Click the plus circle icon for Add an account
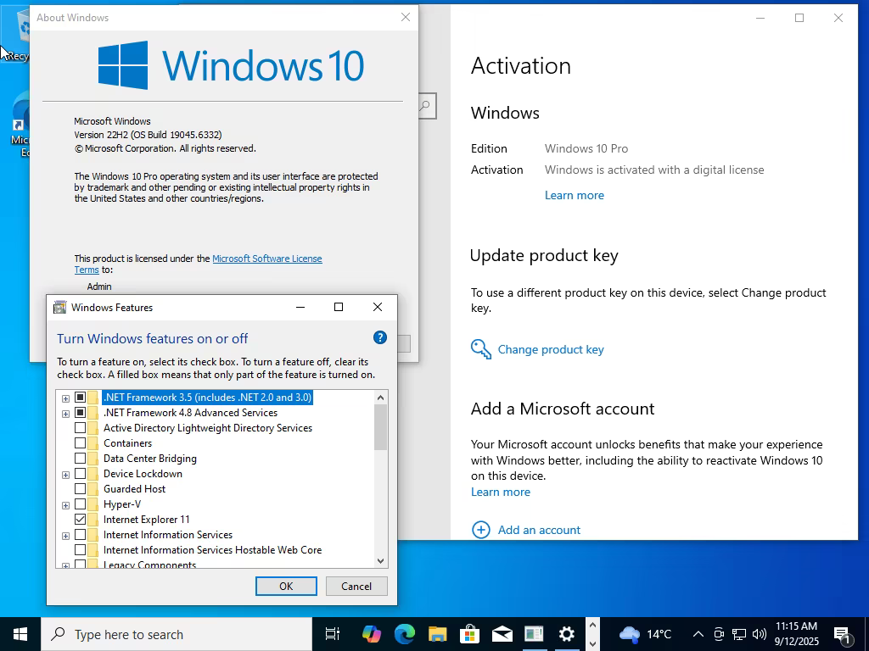 click(x=480, y=530)
